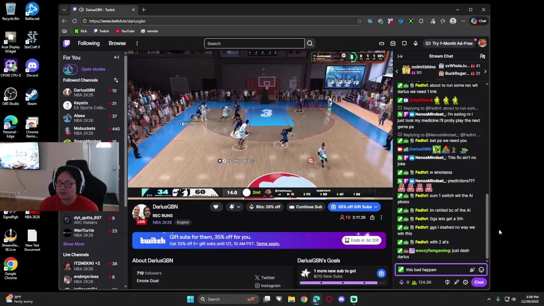Open the emote picker smiley
The height and width of the screenshot is (306, 544).
point(481,269)
